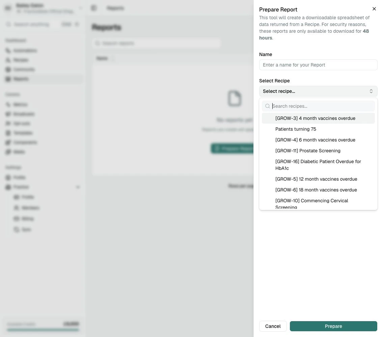The image size is (383, 337).
Task: Click the up-down chevron in recipe selector
Action: 371,91
